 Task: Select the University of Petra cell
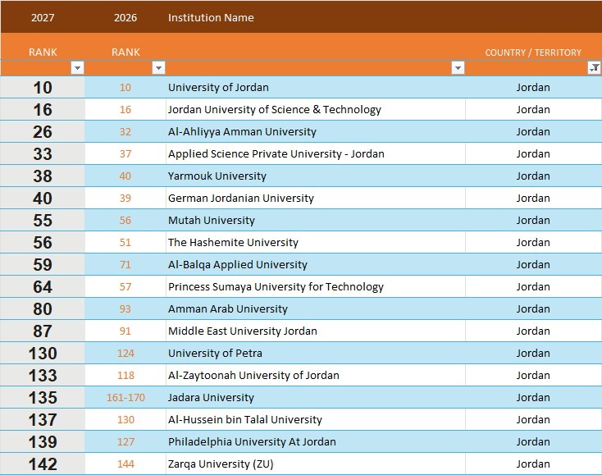coord(315,354)
